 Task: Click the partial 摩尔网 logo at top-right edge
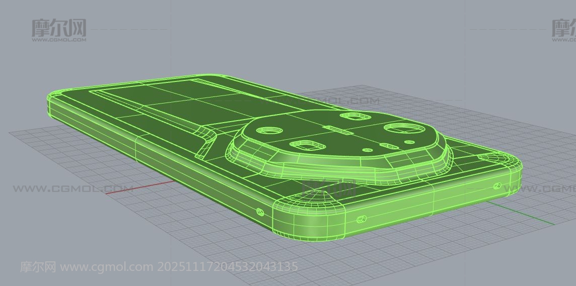pos(564,29)
